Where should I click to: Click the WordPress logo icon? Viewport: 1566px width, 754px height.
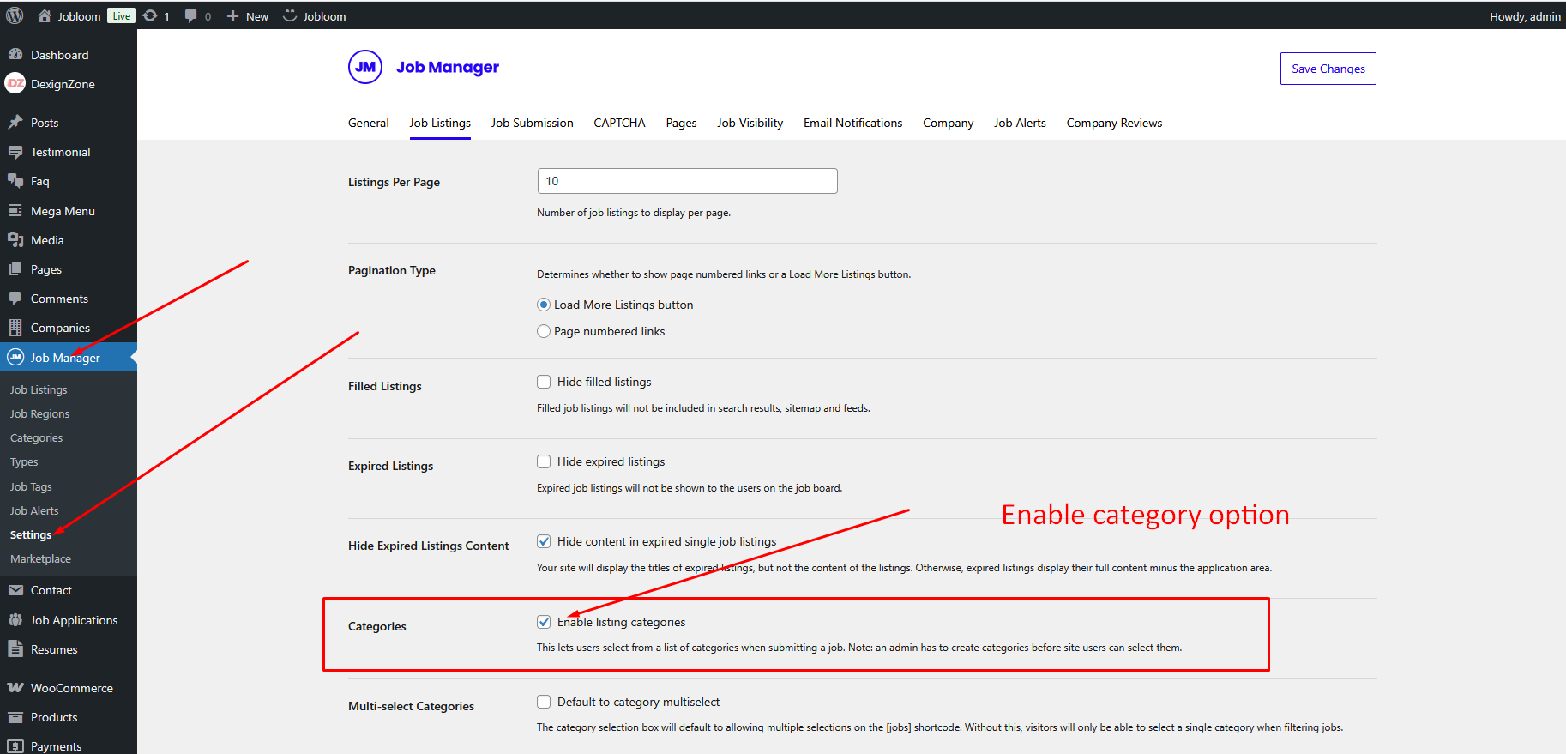tap(15, 15)
